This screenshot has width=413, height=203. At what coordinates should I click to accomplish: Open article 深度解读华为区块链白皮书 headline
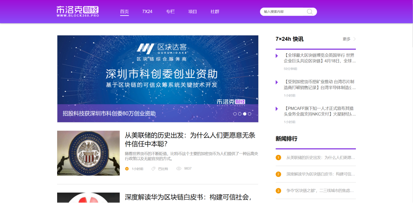188,197
